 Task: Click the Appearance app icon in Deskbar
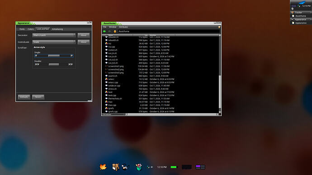pos(293,19)
